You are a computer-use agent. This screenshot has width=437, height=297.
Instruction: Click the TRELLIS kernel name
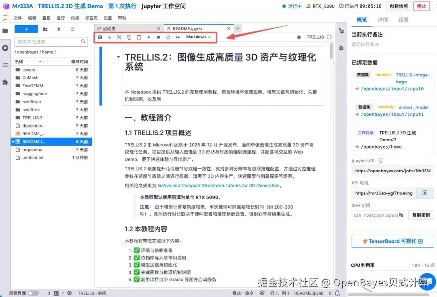pos(315,37)
